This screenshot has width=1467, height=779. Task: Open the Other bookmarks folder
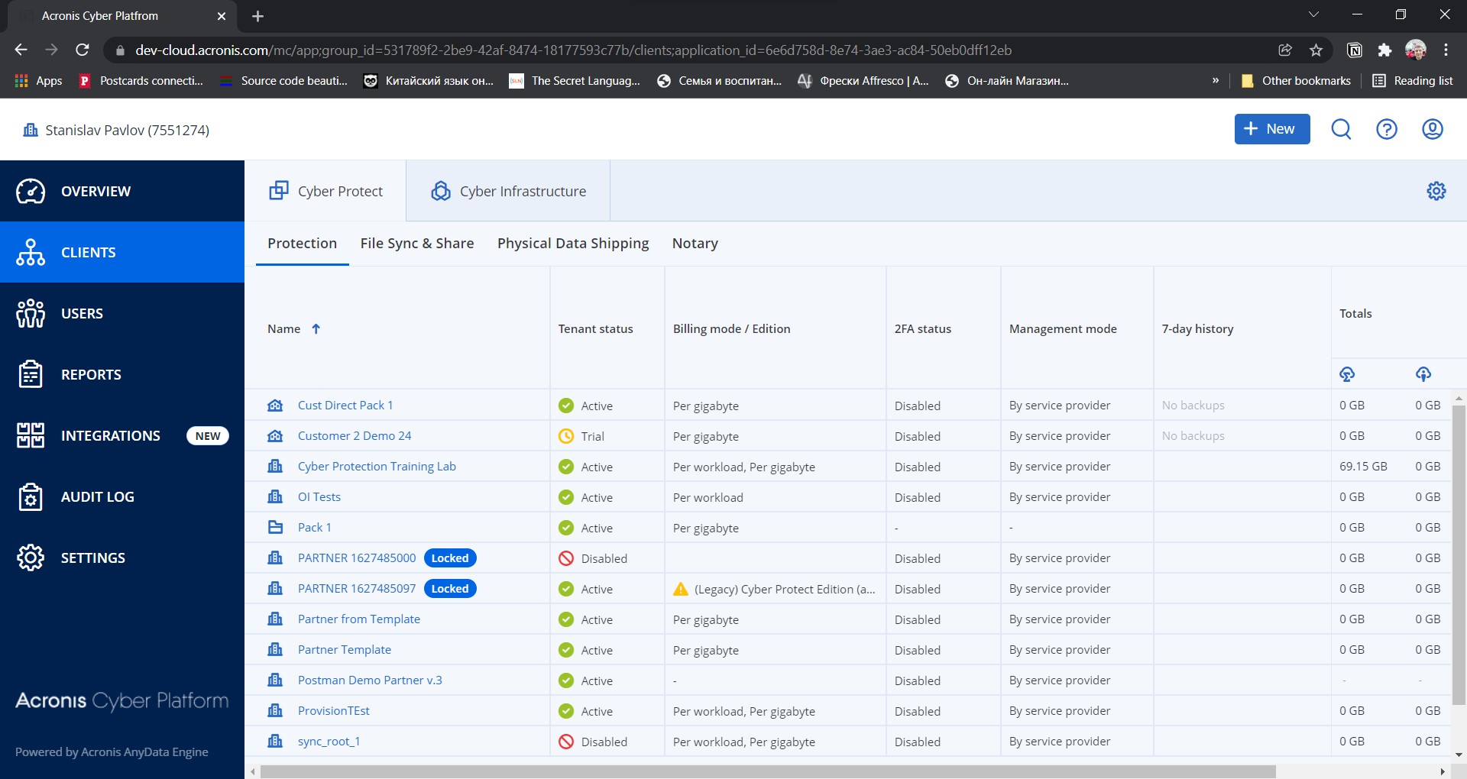tap(1296, 80)
